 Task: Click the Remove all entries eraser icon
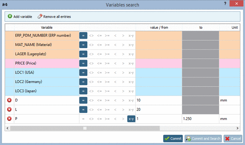[x=40, y=16]
